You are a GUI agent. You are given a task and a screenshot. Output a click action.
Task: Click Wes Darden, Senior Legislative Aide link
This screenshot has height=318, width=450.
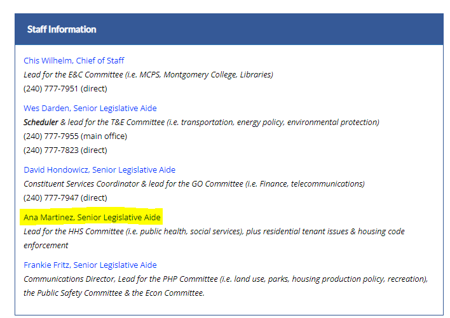pyautogui.click(x=90, y=109)
